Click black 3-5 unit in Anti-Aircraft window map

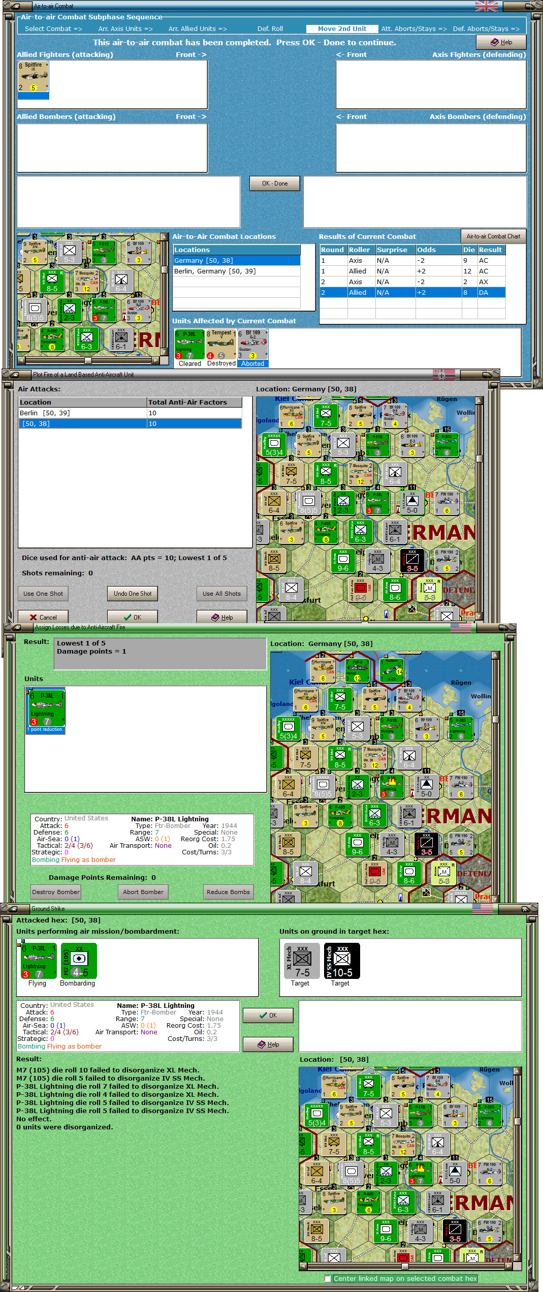point(412,560)
